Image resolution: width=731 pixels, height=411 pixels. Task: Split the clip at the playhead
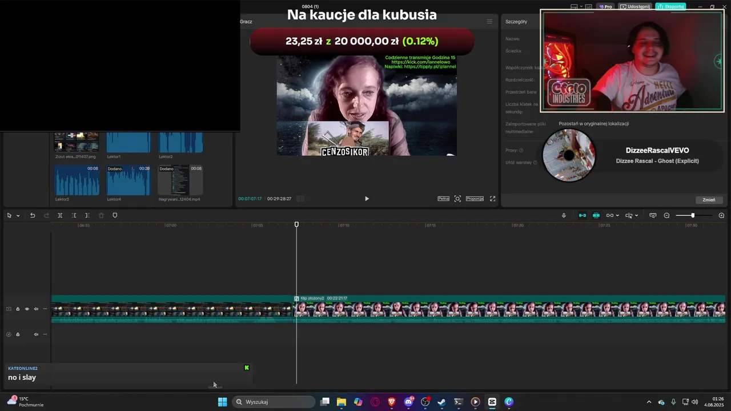click(60, 215)
